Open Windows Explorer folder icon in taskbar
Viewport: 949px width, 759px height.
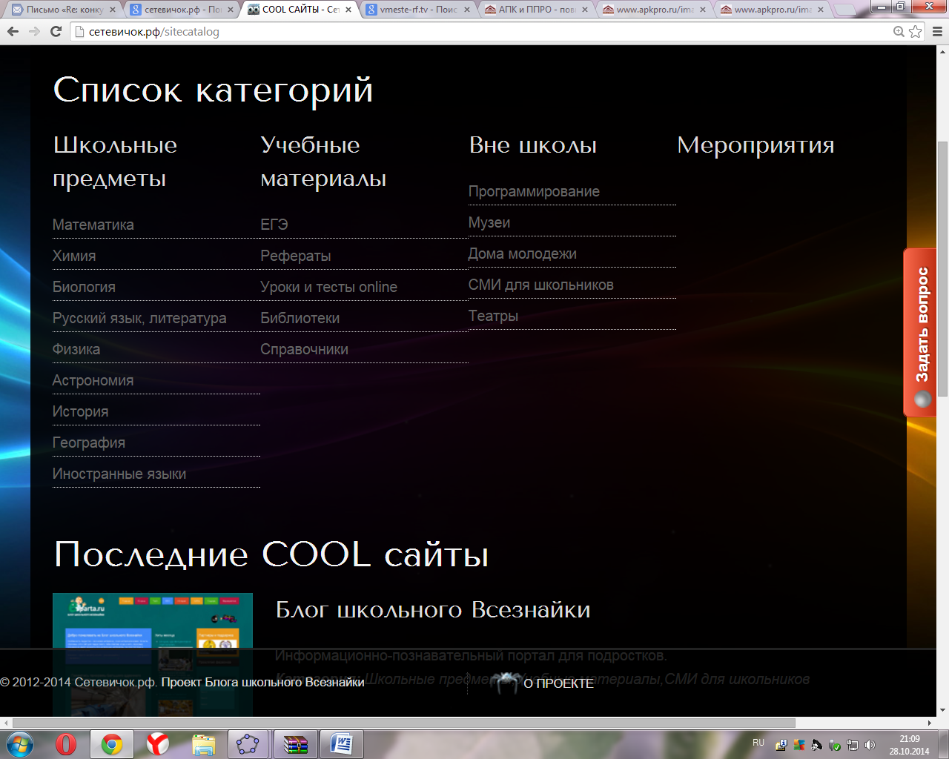[x=203, y=743]
